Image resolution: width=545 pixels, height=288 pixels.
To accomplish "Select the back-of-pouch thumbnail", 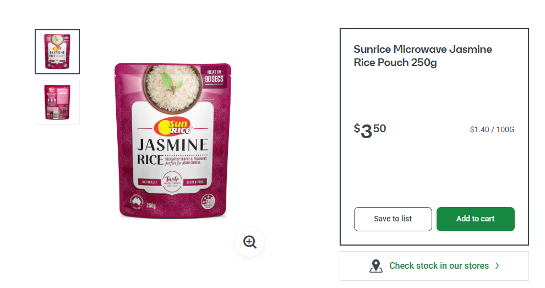I will pyautogui.click(x=57, y=102).
